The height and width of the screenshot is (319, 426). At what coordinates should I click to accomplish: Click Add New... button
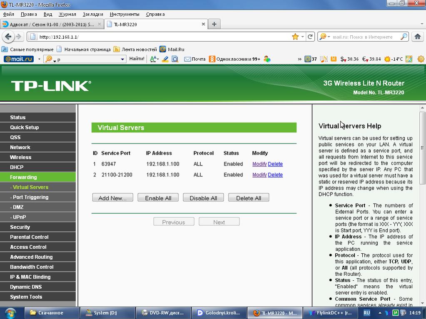point(112,198)
